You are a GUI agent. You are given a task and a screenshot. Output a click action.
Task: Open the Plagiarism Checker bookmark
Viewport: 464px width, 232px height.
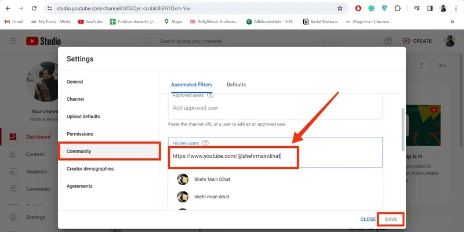(x=369, y=21)
